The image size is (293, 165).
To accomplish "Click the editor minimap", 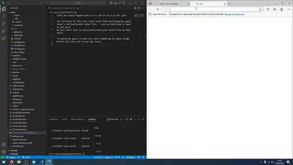I will 139,15.
